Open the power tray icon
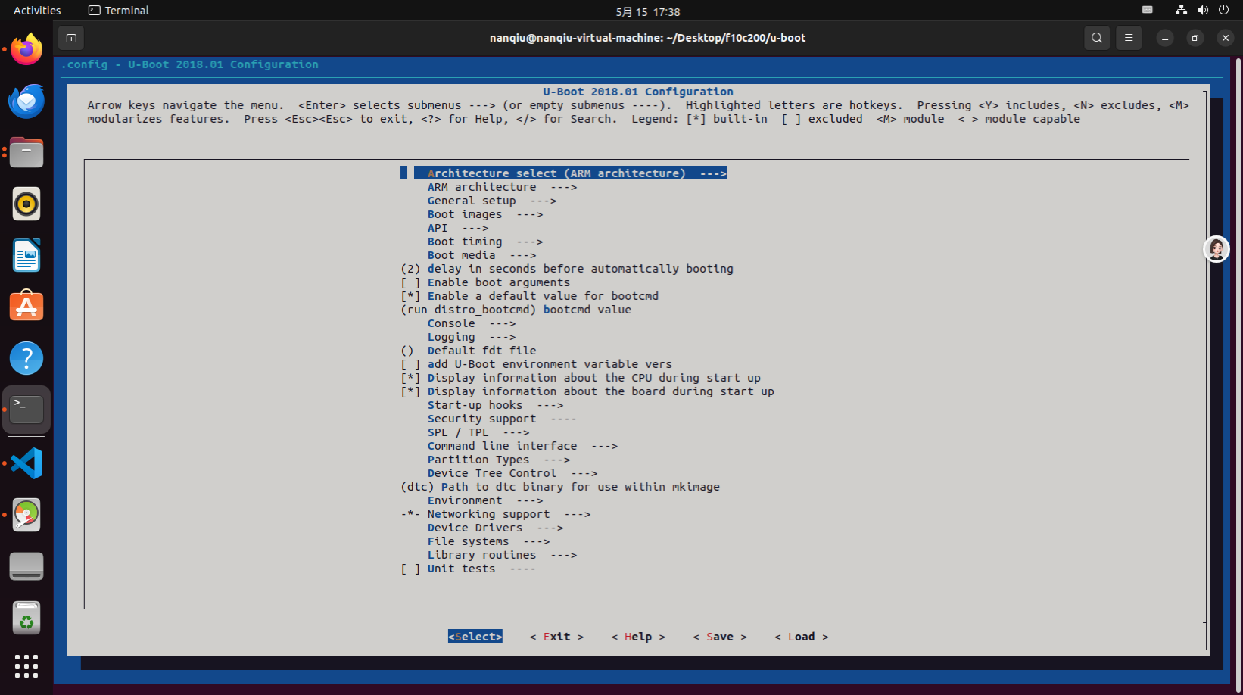1243x695 pixels. pos(1223,11)
